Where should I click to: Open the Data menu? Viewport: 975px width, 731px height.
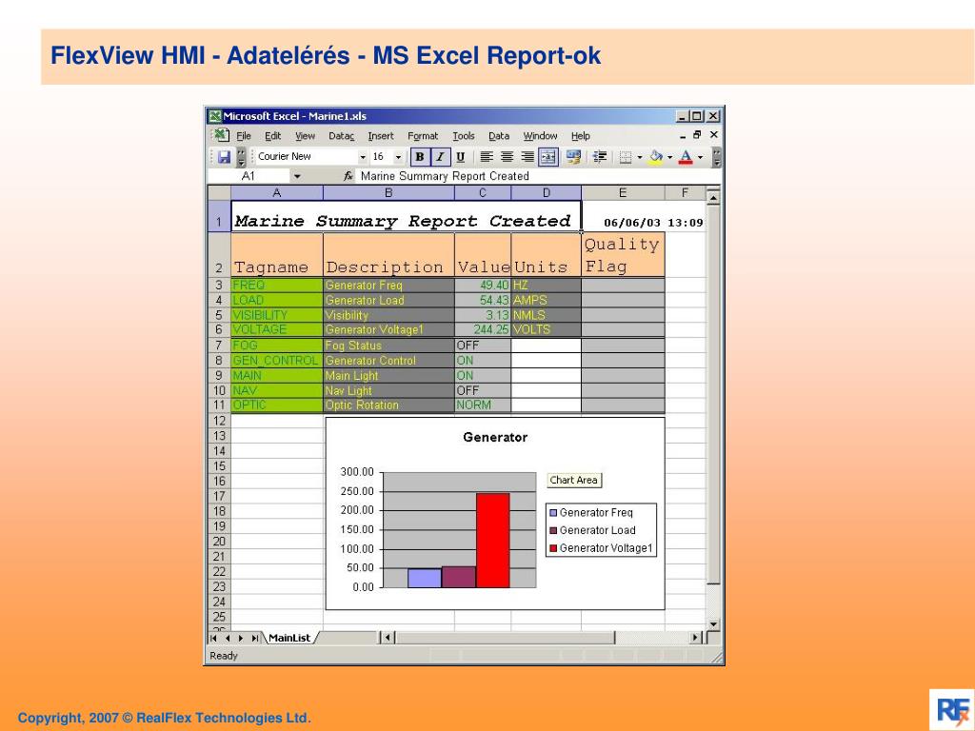click(499, 135)
